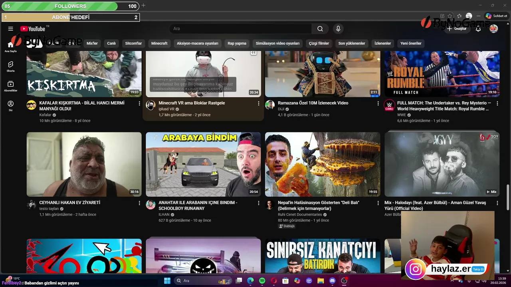Select Simülasyon video oyunları chip
Viewport: 511px width, 287px height.
tap(277, 43)
